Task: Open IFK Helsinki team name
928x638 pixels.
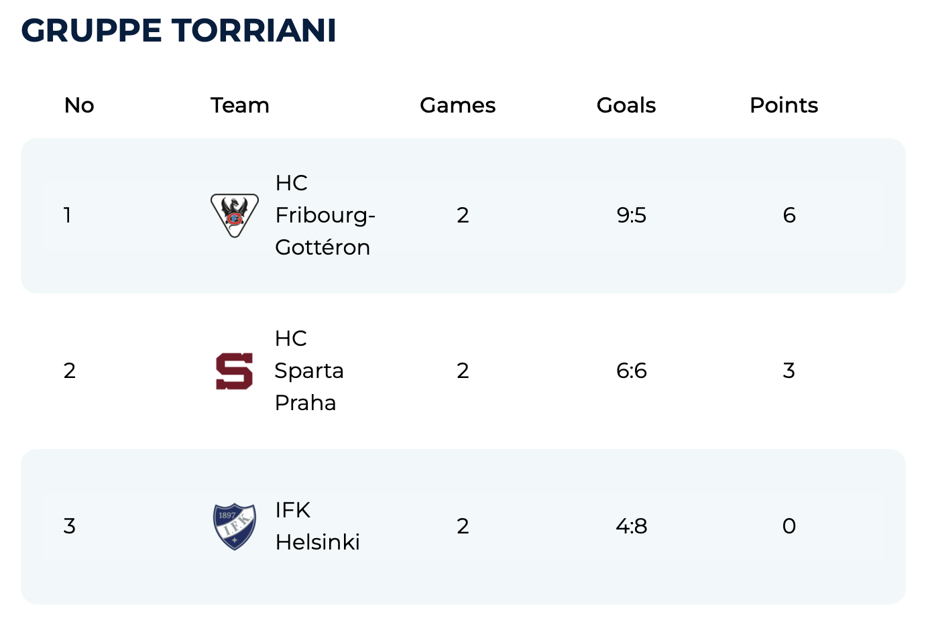Action: click(x=317, y=526)
